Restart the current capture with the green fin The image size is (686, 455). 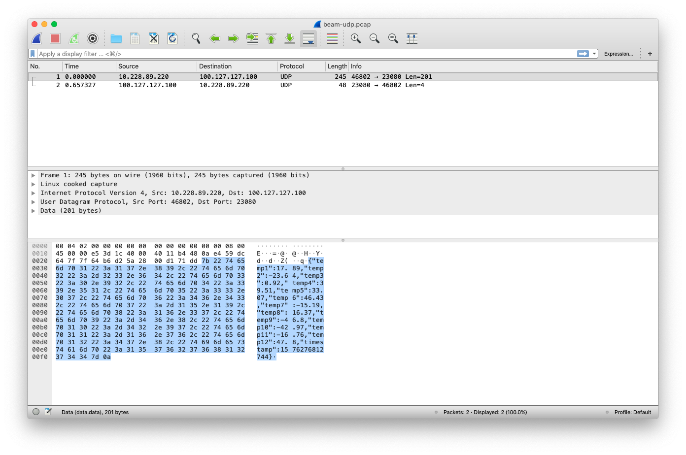[x=74, y=38]
